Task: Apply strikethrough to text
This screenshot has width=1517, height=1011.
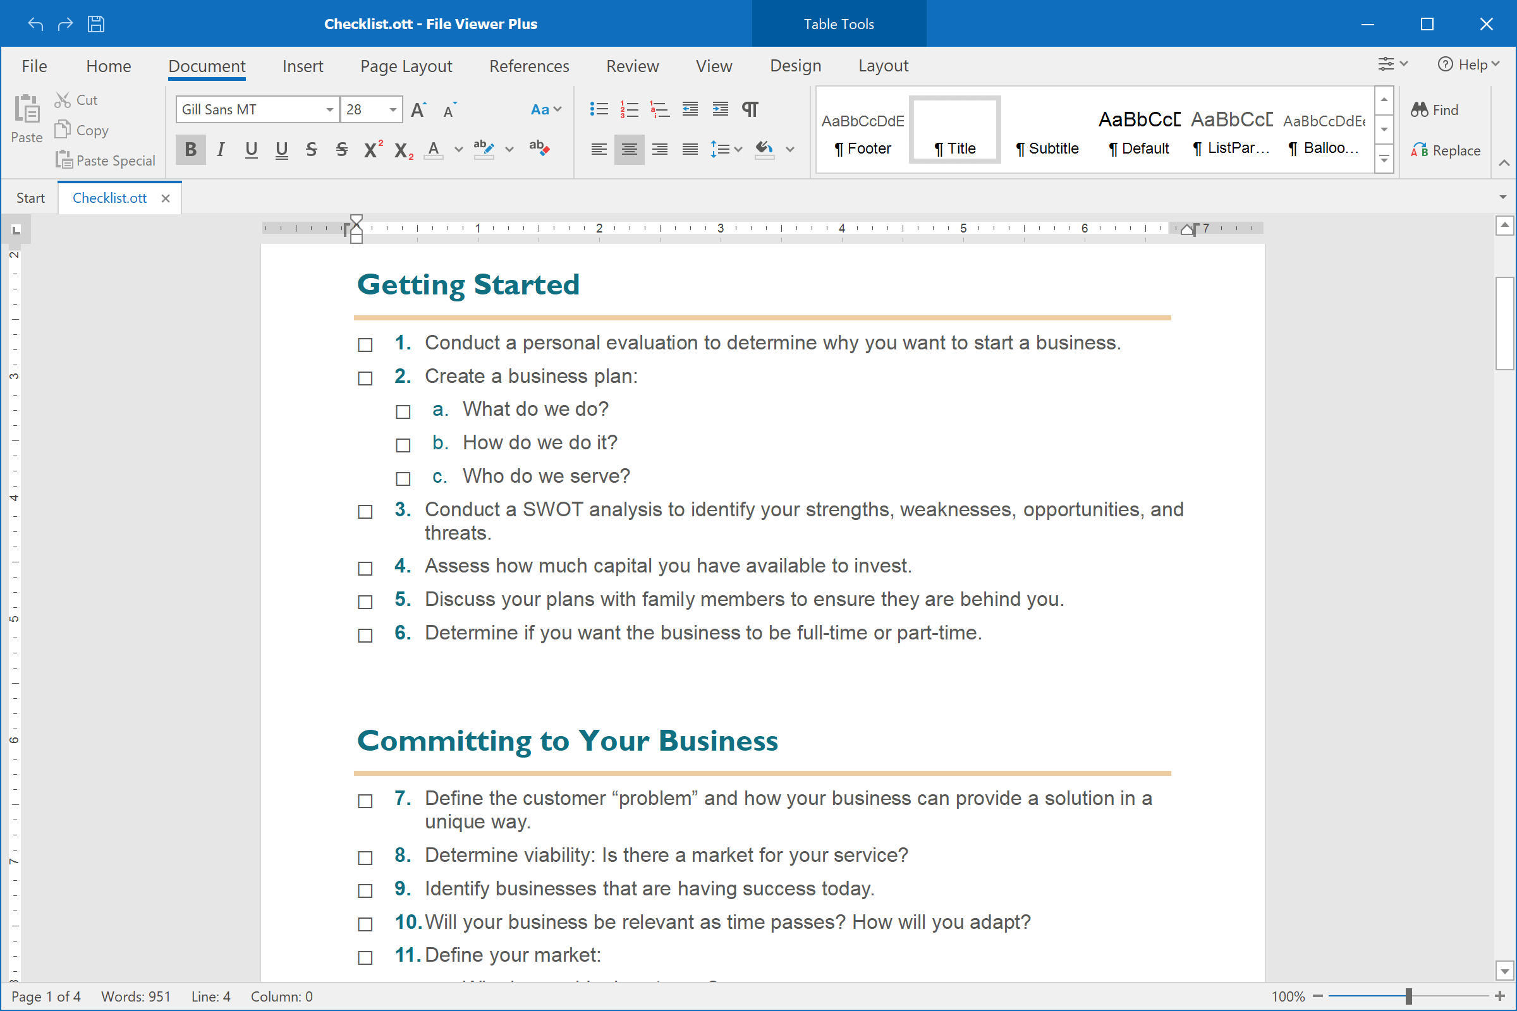Action: (312, 150)
